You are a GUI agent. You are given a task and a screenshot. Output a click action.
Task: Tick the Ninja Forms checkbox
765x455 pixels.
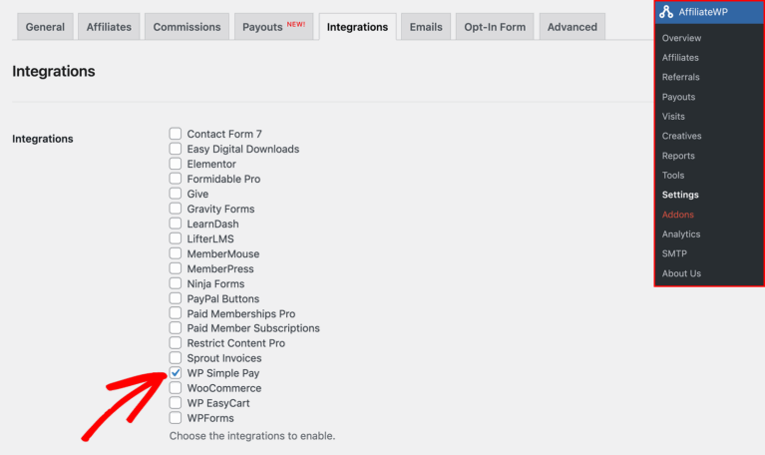pyautogui.click(x=176, y=283)
